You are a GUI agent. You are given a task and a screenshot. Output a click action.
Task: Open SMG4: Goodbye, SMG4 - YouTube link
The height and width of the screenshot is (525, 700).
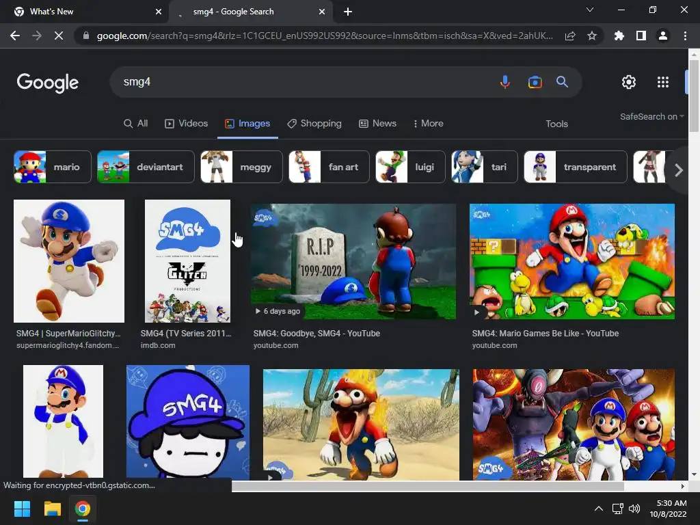(x=317, y=334)
